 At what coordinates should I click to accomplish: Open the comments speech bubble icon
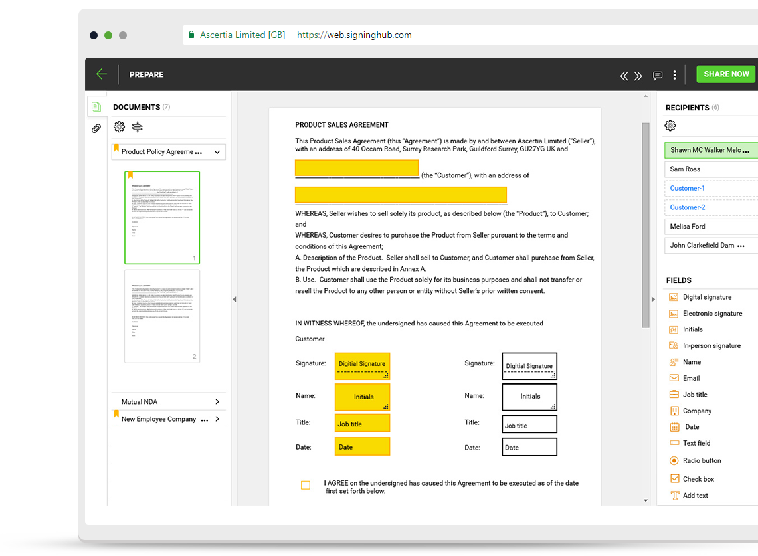658,76
